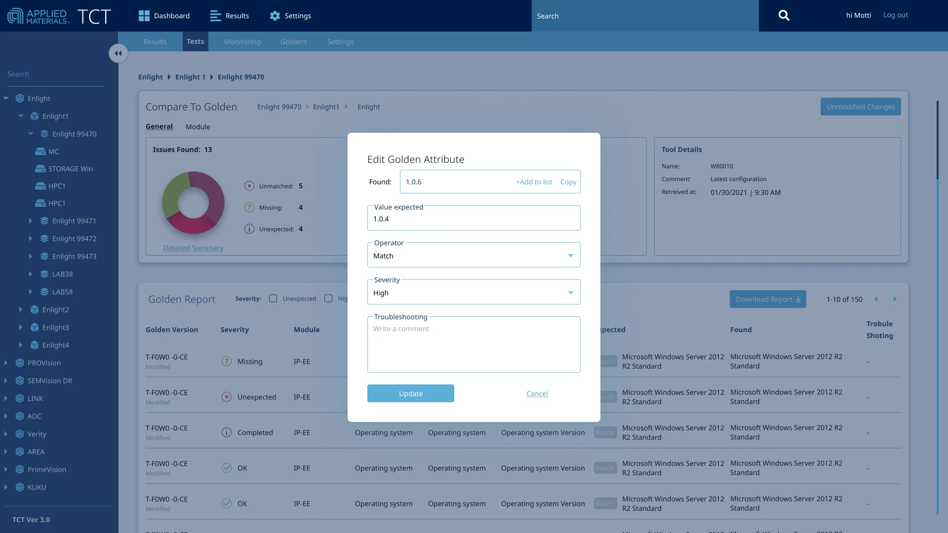948x533 pixels.
Task: Click MC server icon in tree
Action: tap(40, 152)
